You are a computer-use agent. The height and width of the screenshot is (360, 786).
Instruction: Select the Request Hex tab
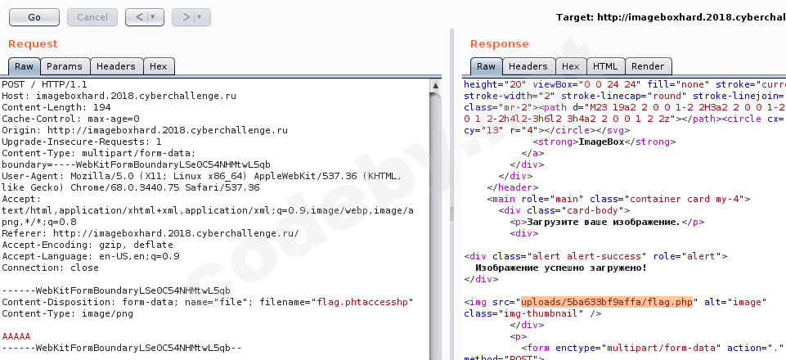click(x=159, y=67)
